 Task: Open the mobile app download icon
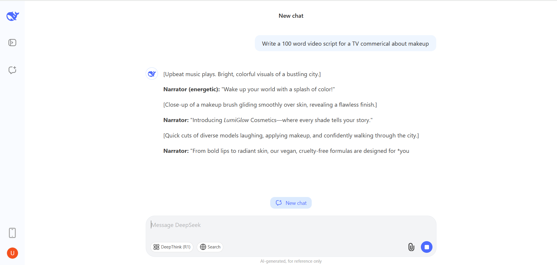coord(12,233)
